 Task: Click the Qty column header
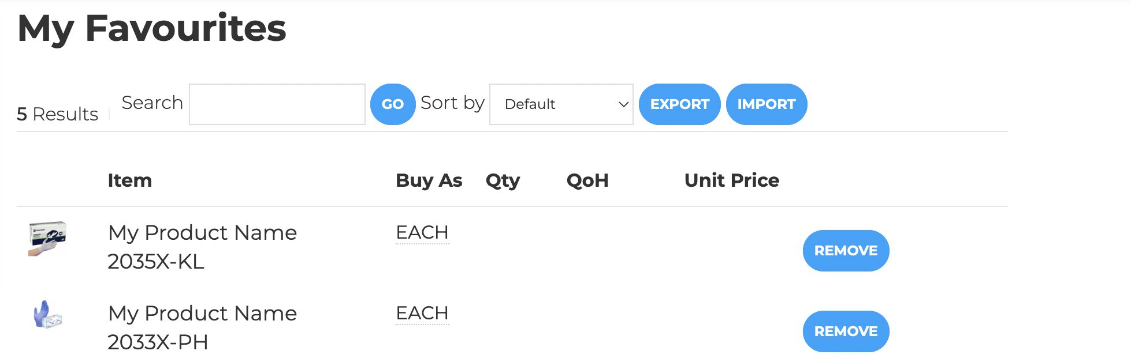[x=503, y=180]
